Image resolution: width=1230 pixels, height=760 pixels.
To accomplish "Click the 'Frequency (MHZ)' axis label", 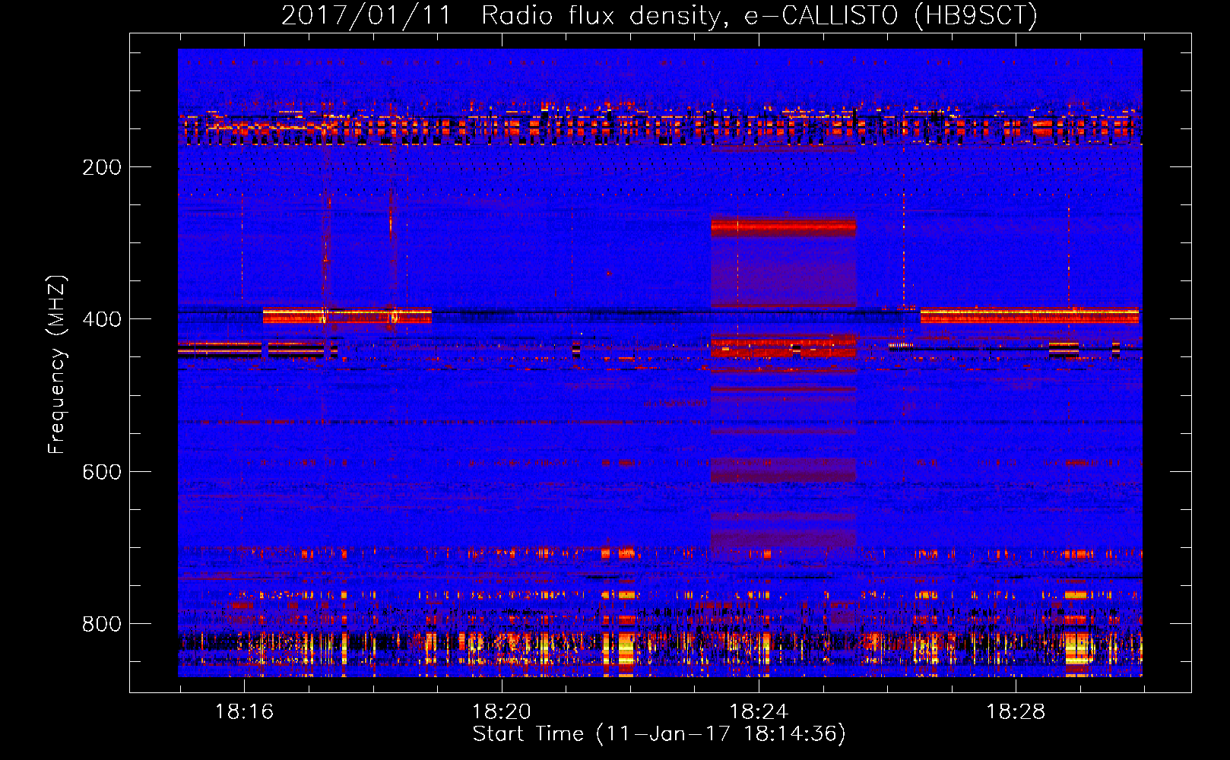I will (x=58, y=365).
